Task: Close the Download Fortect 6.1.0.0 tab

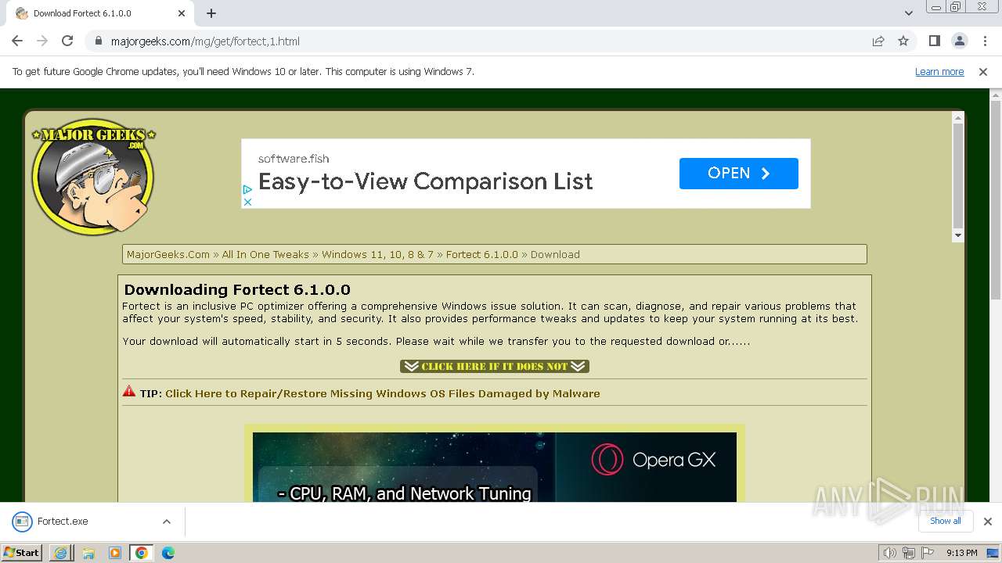Action: (x=182, y=13)
